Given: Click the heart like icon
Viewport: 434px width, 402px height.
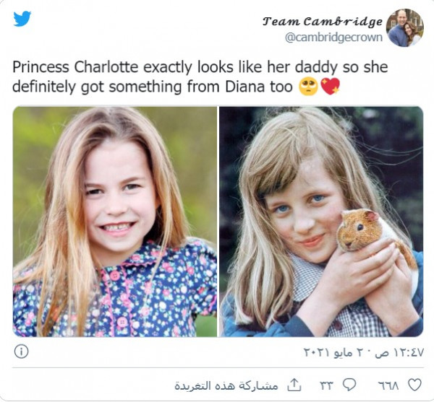Looking at the screenshot, I should point(415,385).
